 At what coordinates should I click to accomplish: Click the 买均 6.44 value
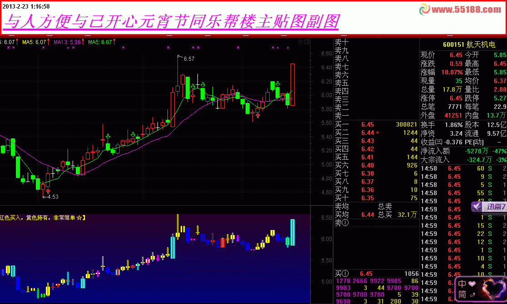point(367,215)
